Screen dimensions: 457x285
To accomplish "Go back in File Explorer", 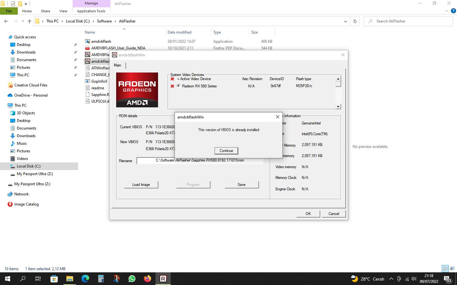I will (x=6, y=21).
